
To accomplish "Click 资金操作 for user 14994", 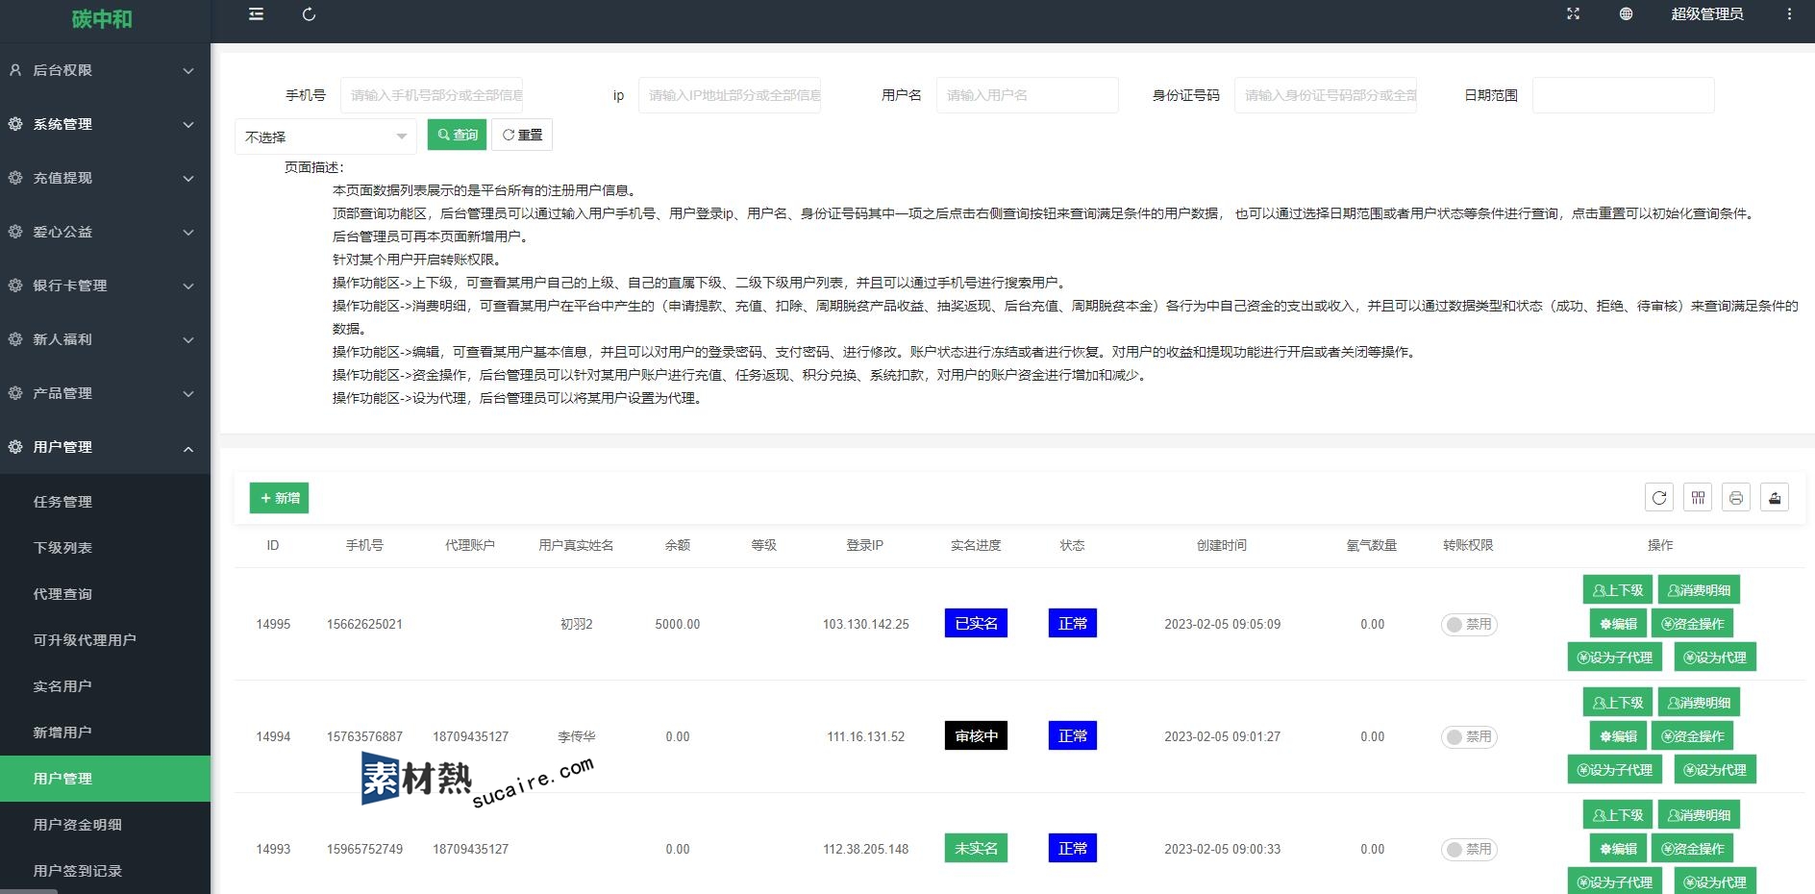I will tap(1693, 736).
